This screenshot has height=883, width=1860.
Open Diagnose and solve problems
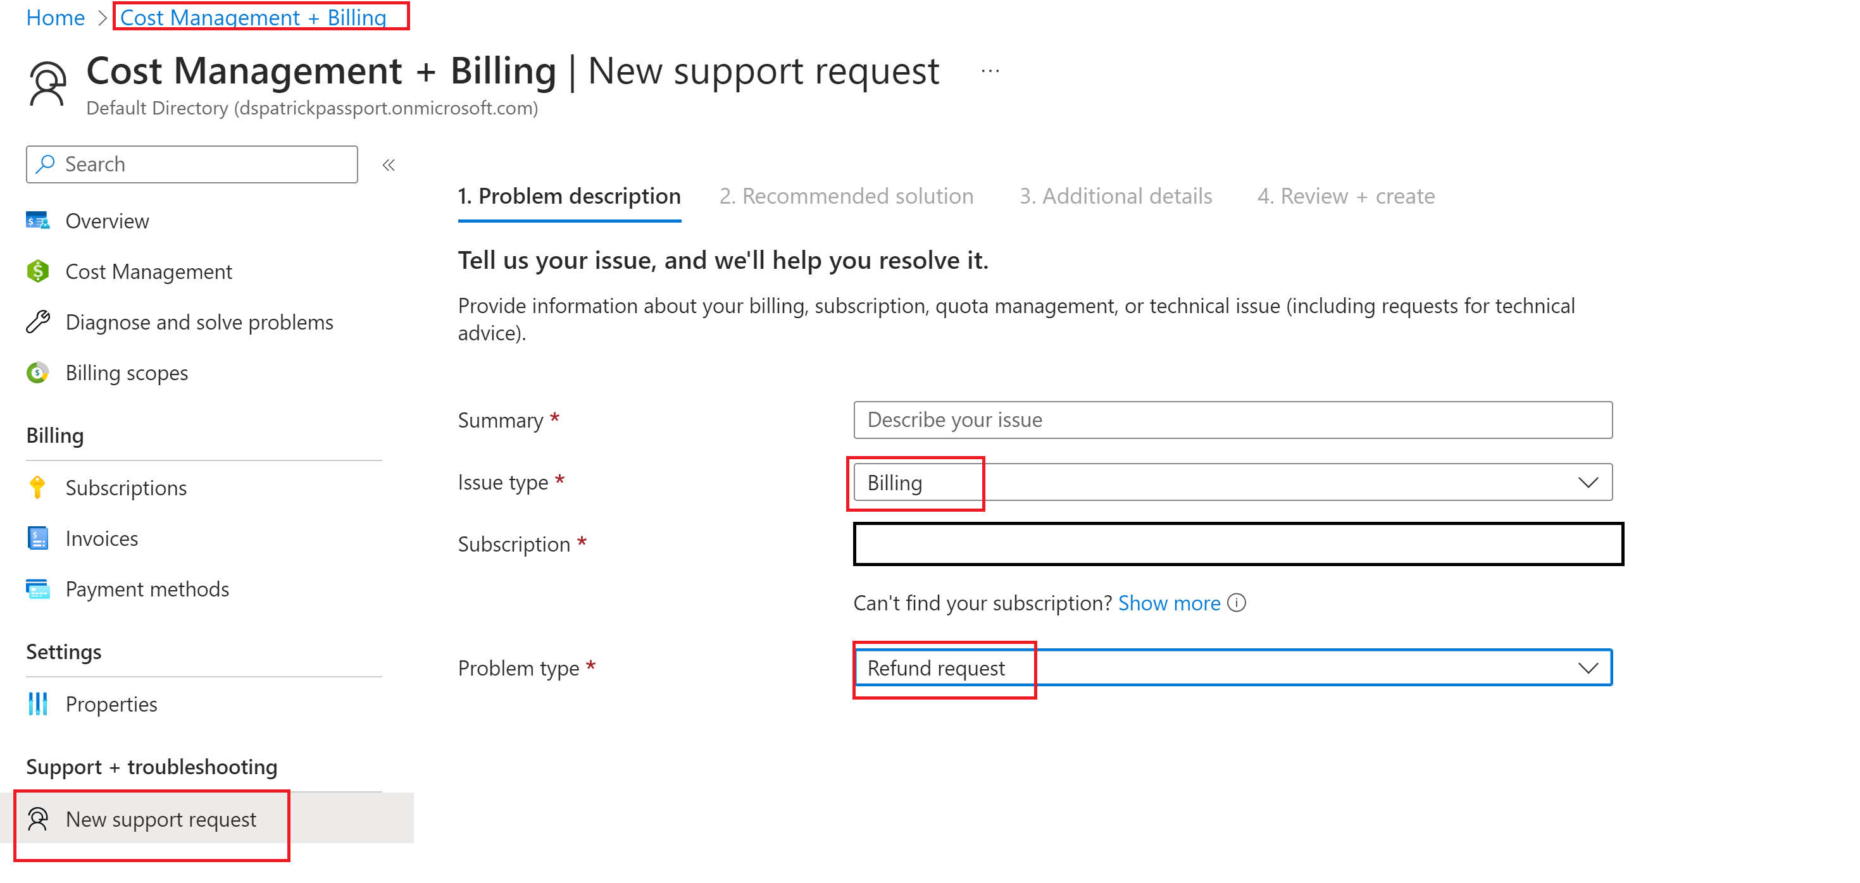coord(199,322)
